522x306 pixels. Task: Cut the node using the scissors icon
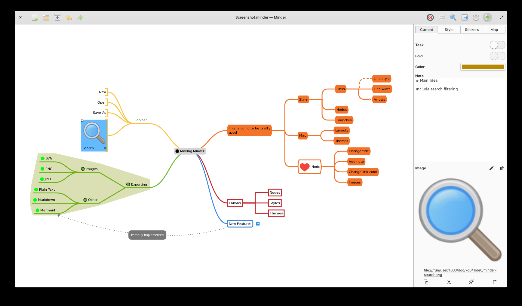[449, 282]
